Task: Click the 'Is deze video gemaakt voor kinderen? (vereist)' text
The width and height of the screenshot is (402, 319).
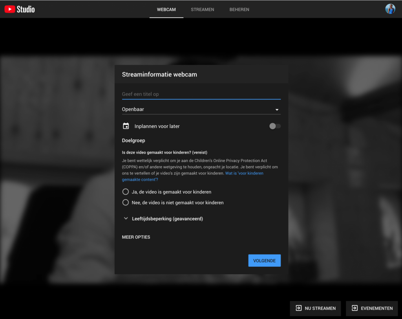Action: [164, 152]
